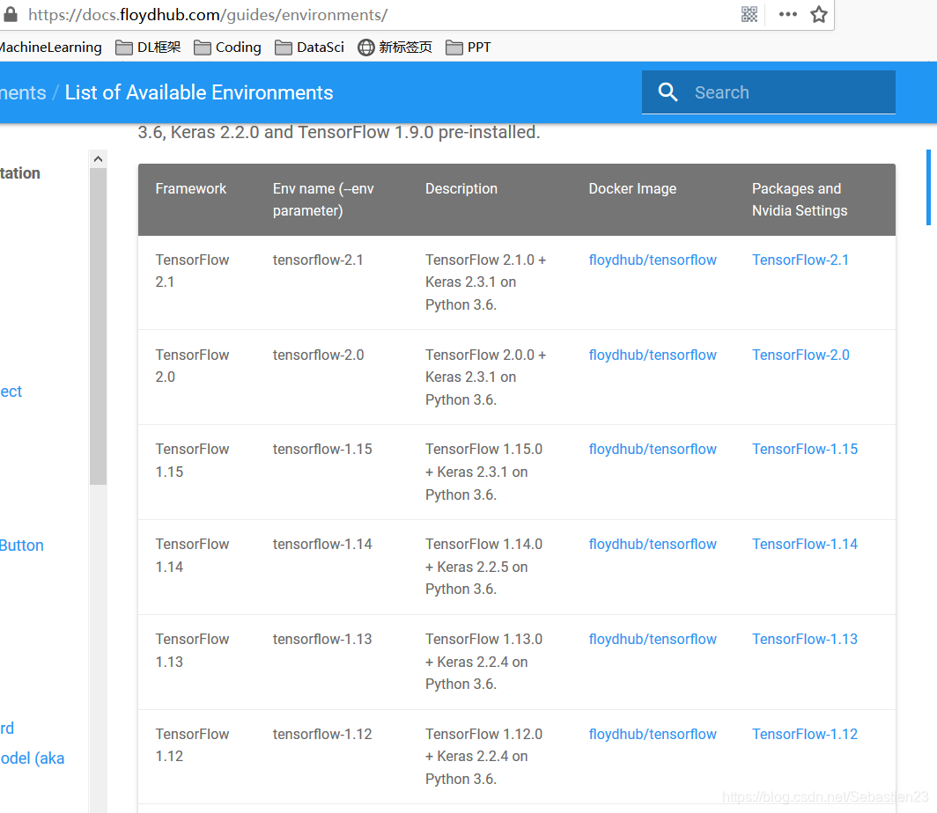Open the TensorFlow-2.0 packages link

[801, 355]
